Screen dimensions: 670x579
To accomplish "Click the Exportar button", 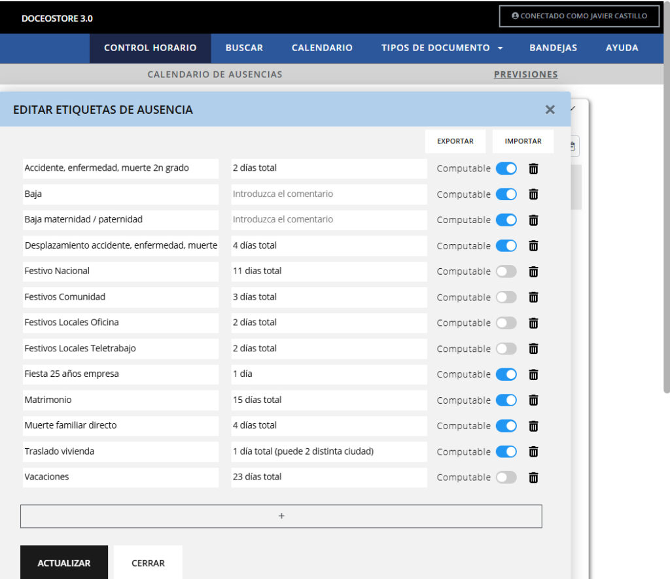I will 455,141.
